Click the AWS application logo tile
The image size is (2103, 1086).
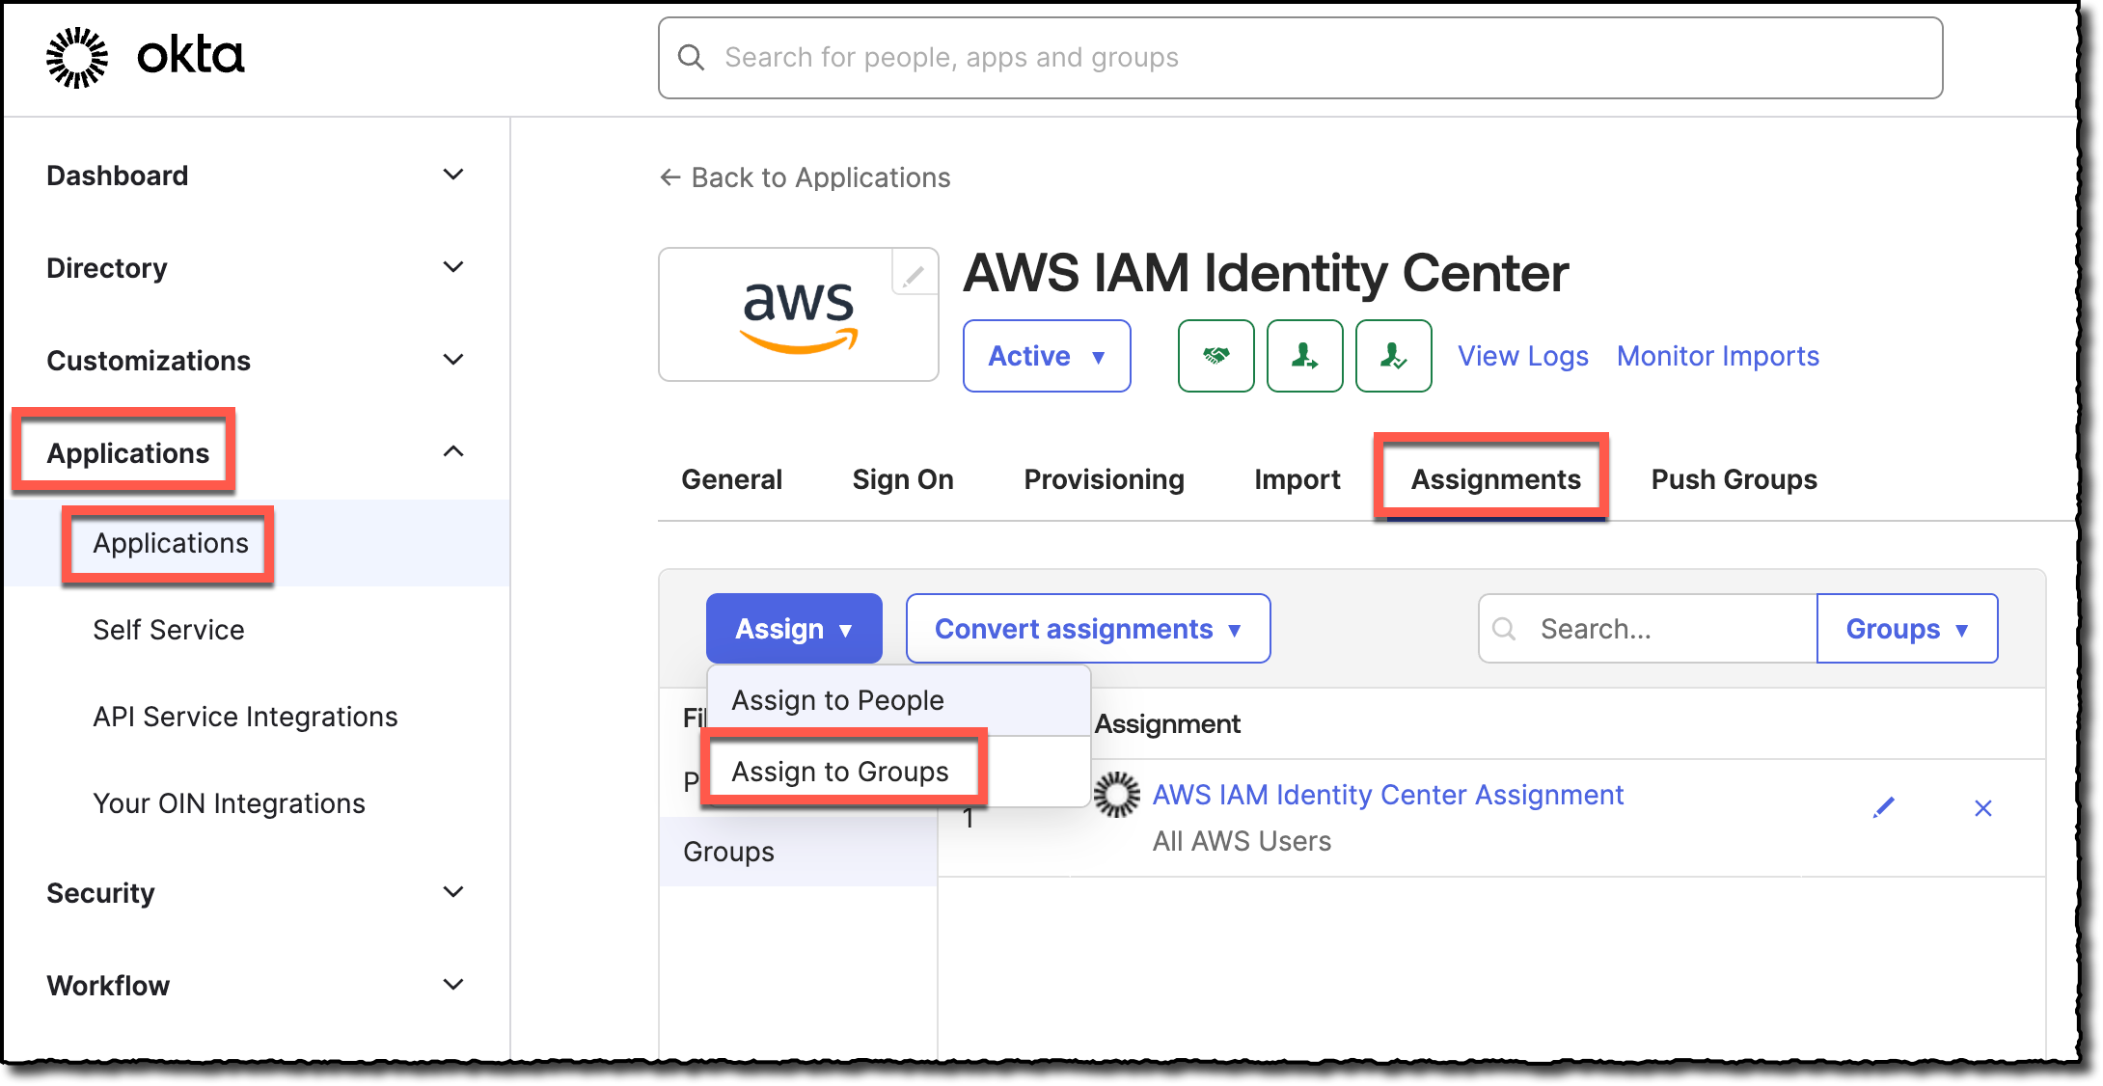pos(799,314)
